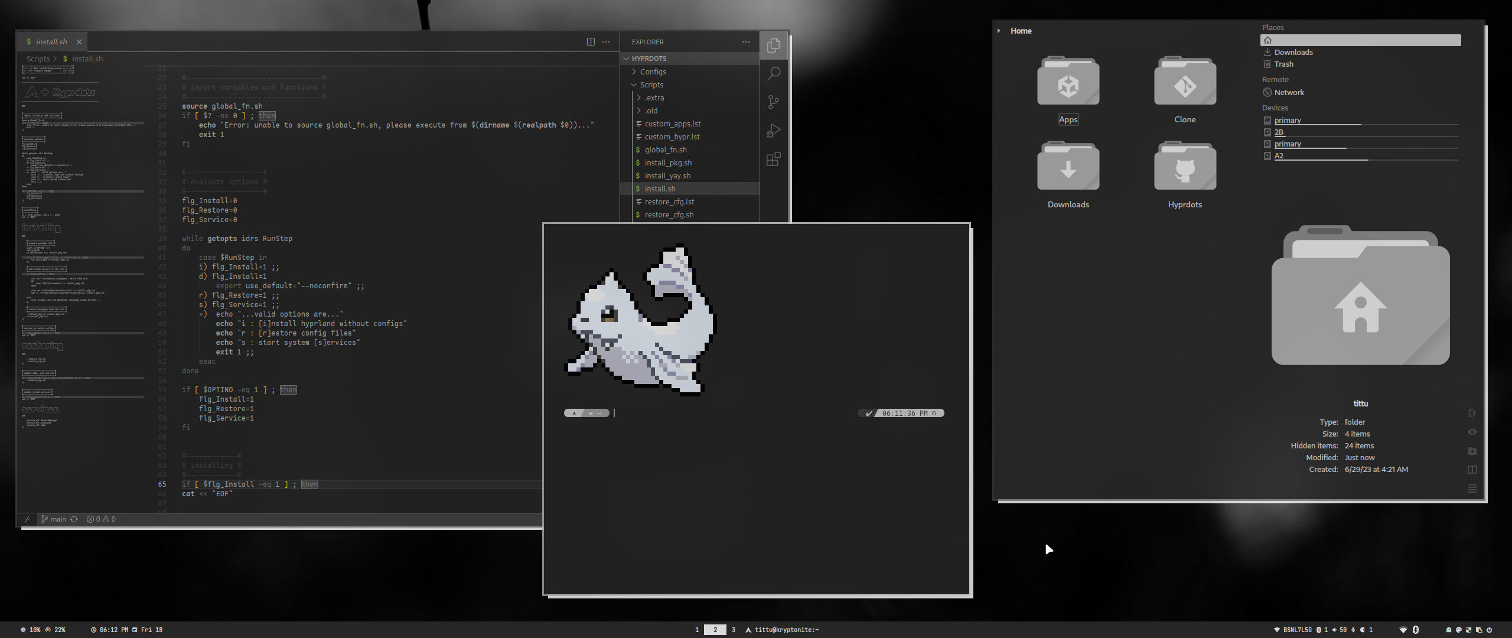Click split editor icon in tab bar
This screenshot has width=1512, height=638.
click(590, 42)
